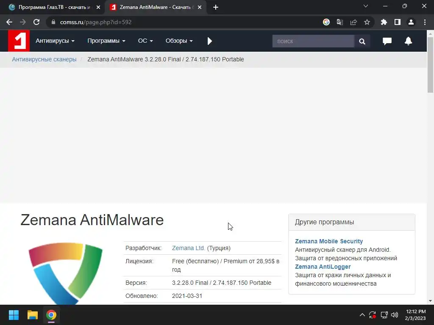Screen dimensions: 434x325
Task: Open the Windows Start menu
Action: (14, 315)
